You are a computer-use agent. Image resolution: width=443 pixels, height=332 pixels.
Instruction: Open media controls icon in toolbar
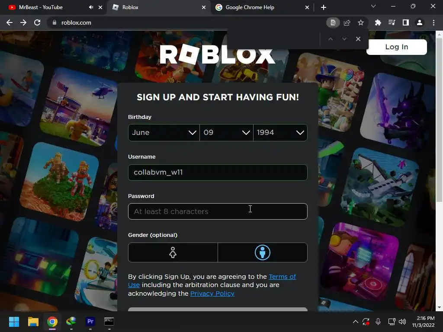(x=392, y=22)
